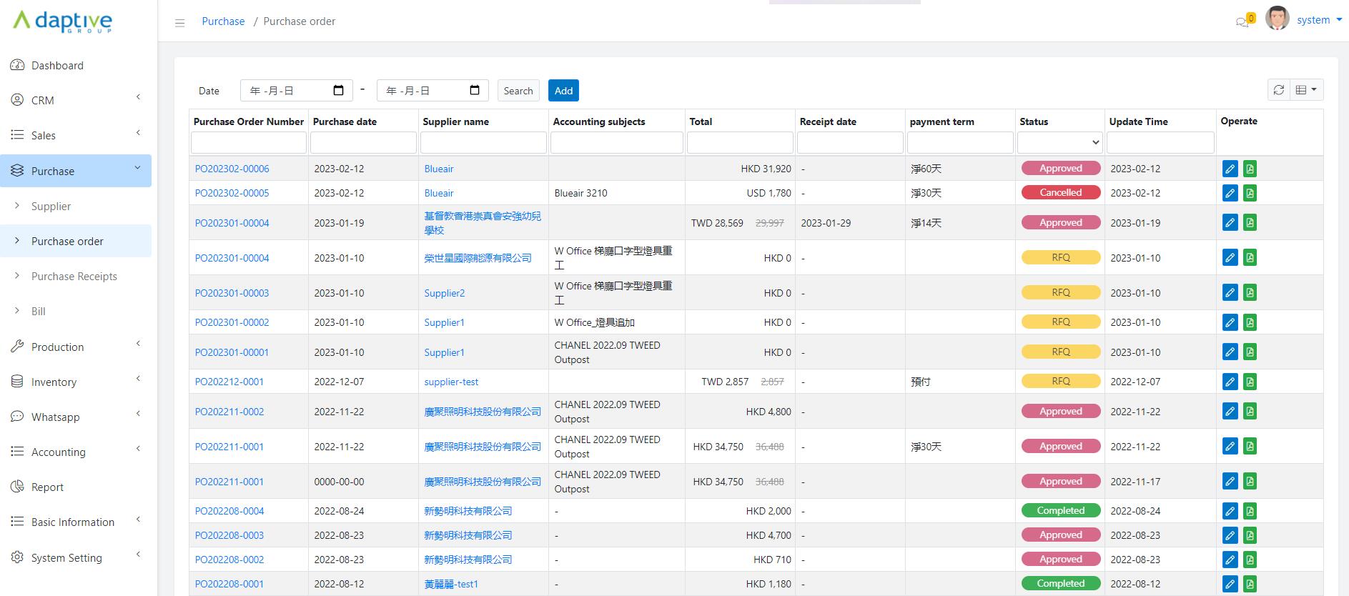
Task: Click the hamburger menu toggle icon
Action: (180, 23)
